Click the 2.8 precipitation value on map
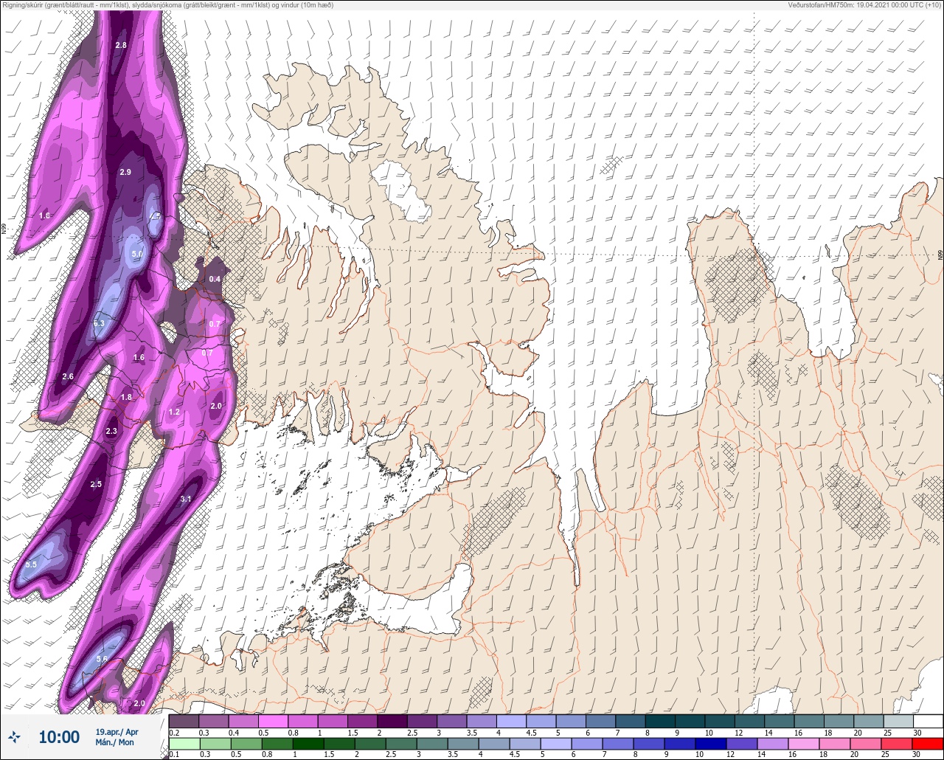Viewport: 944px width, 760px height. tap(121, 45)
